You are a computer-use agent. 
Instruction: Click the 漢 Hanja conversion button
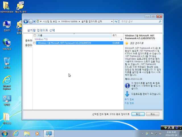click(x=173, y=128)
